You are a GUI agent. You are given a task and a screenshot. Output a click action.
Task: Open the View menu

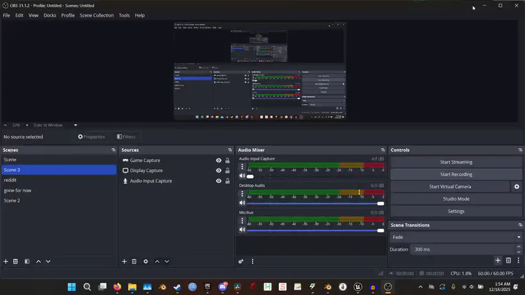33,15
